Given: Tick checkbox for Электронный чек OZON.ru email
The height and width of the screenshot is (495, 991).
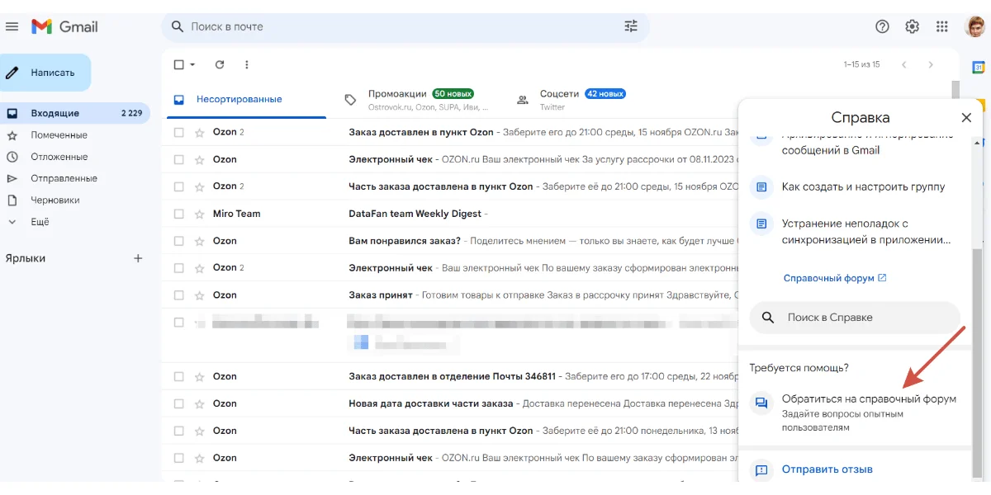Looking at the screenshot, I should 178,159.
